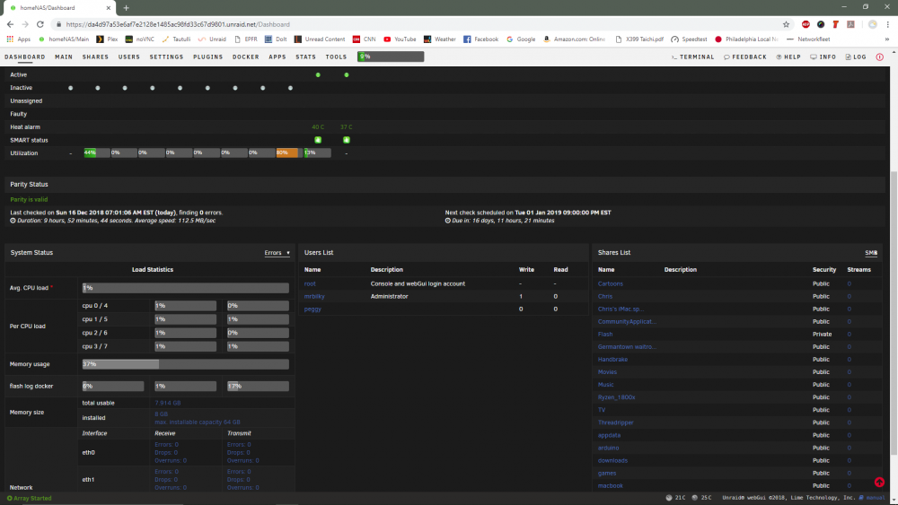Click the 7.914 GB total usable value
The height and width of the screenshot is (505, 898).
point(167,403)
